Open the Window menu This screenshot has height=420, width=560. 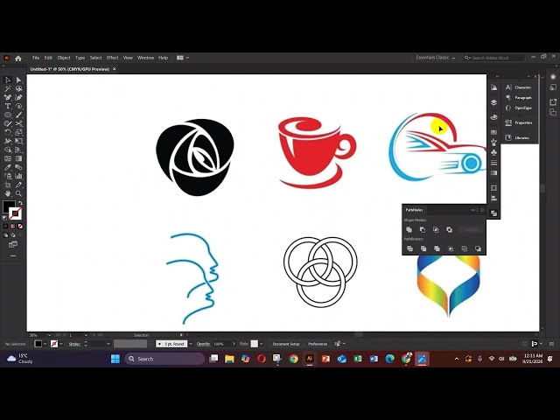coord(146,58)
